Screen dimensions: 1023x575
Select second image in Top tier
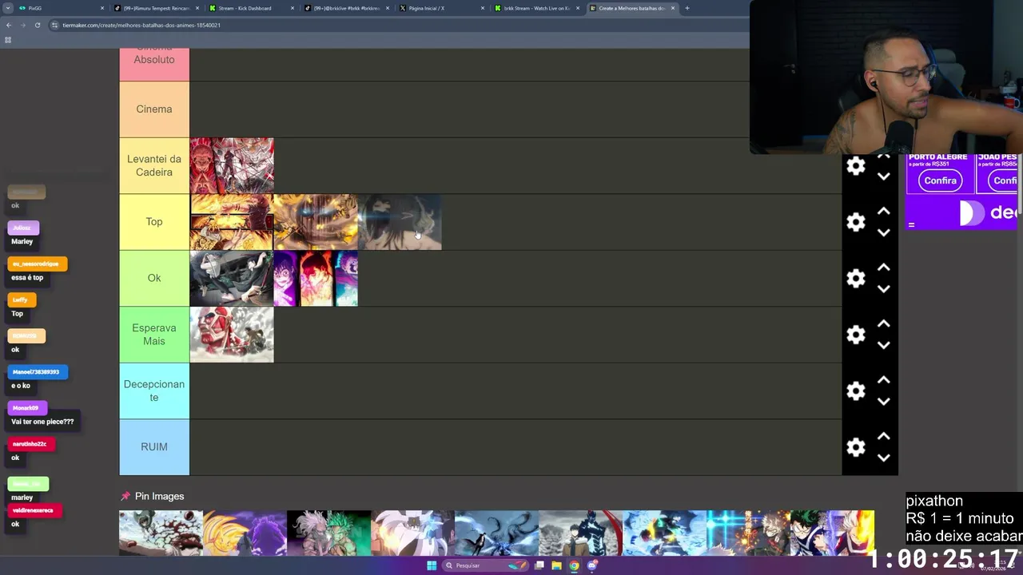coord(316,222)
